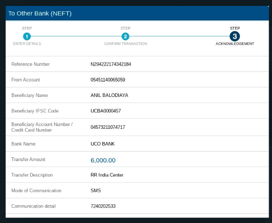Click the Beneficiary IFSC Code label

[x=35, y=111]
